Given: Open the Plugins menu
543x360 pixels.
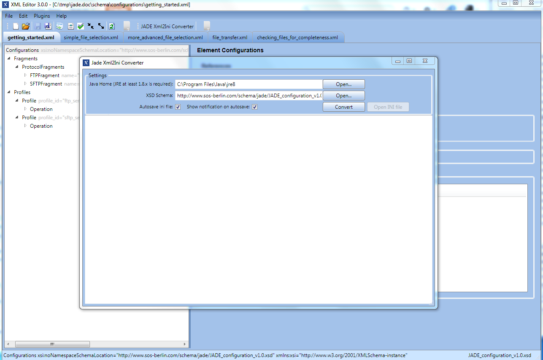Looking at the screenshot, I should point(42,16).
